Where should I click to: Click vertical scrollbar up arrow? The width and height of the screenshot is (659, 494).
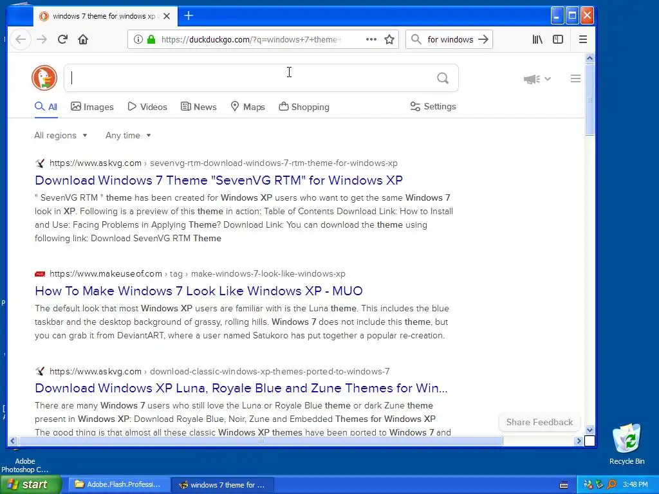click(589, 58)
